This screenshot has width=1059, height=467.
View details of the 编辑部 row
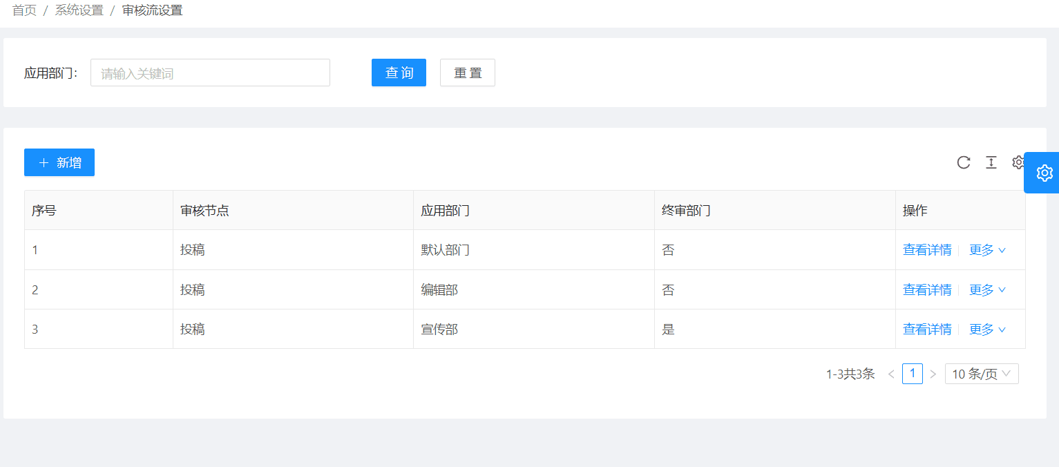(926, 289)
